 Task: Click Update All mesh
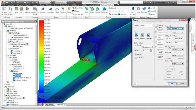pos(78,14)
